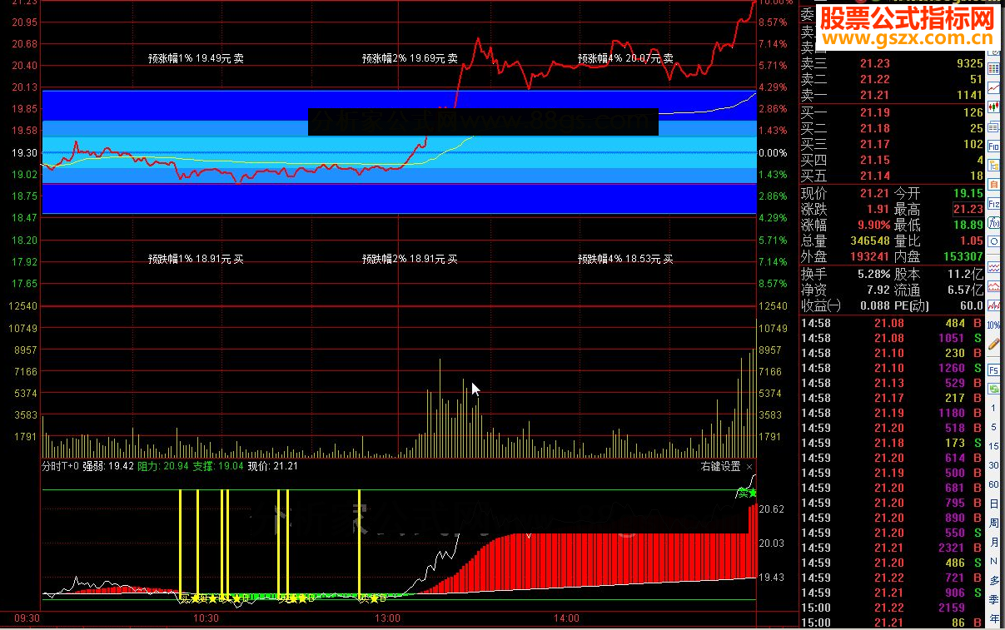Viewport: 1005px width, 630px height.
Task: Switch to the candlestick K-line chart icon
Action: 994,107
